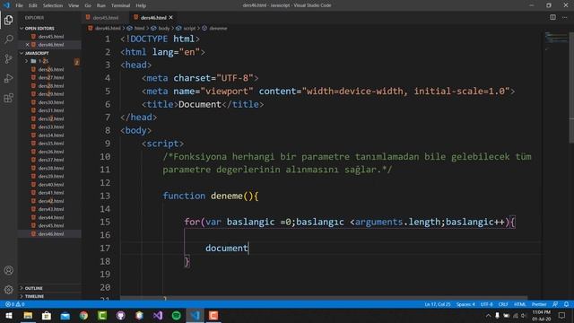Click the Ln 17, Col 25 indicator
The image size is (574, 323).
point(438,304)
